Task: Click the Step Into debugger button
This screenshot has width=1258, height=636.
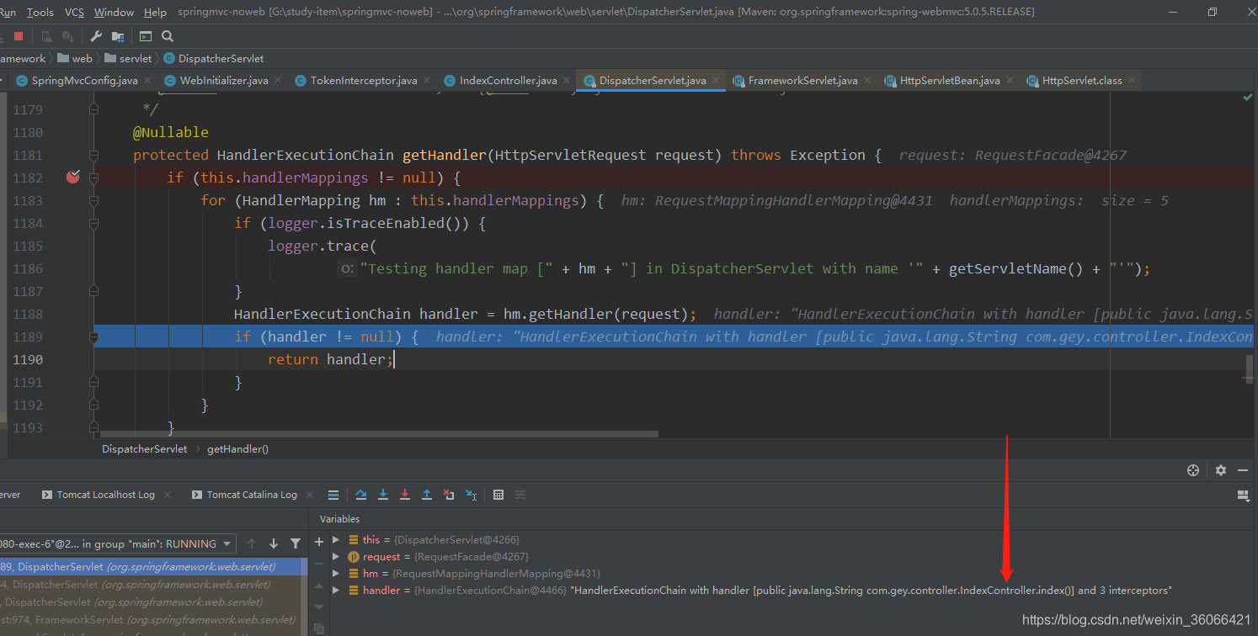Action: [x=383, y=495]
